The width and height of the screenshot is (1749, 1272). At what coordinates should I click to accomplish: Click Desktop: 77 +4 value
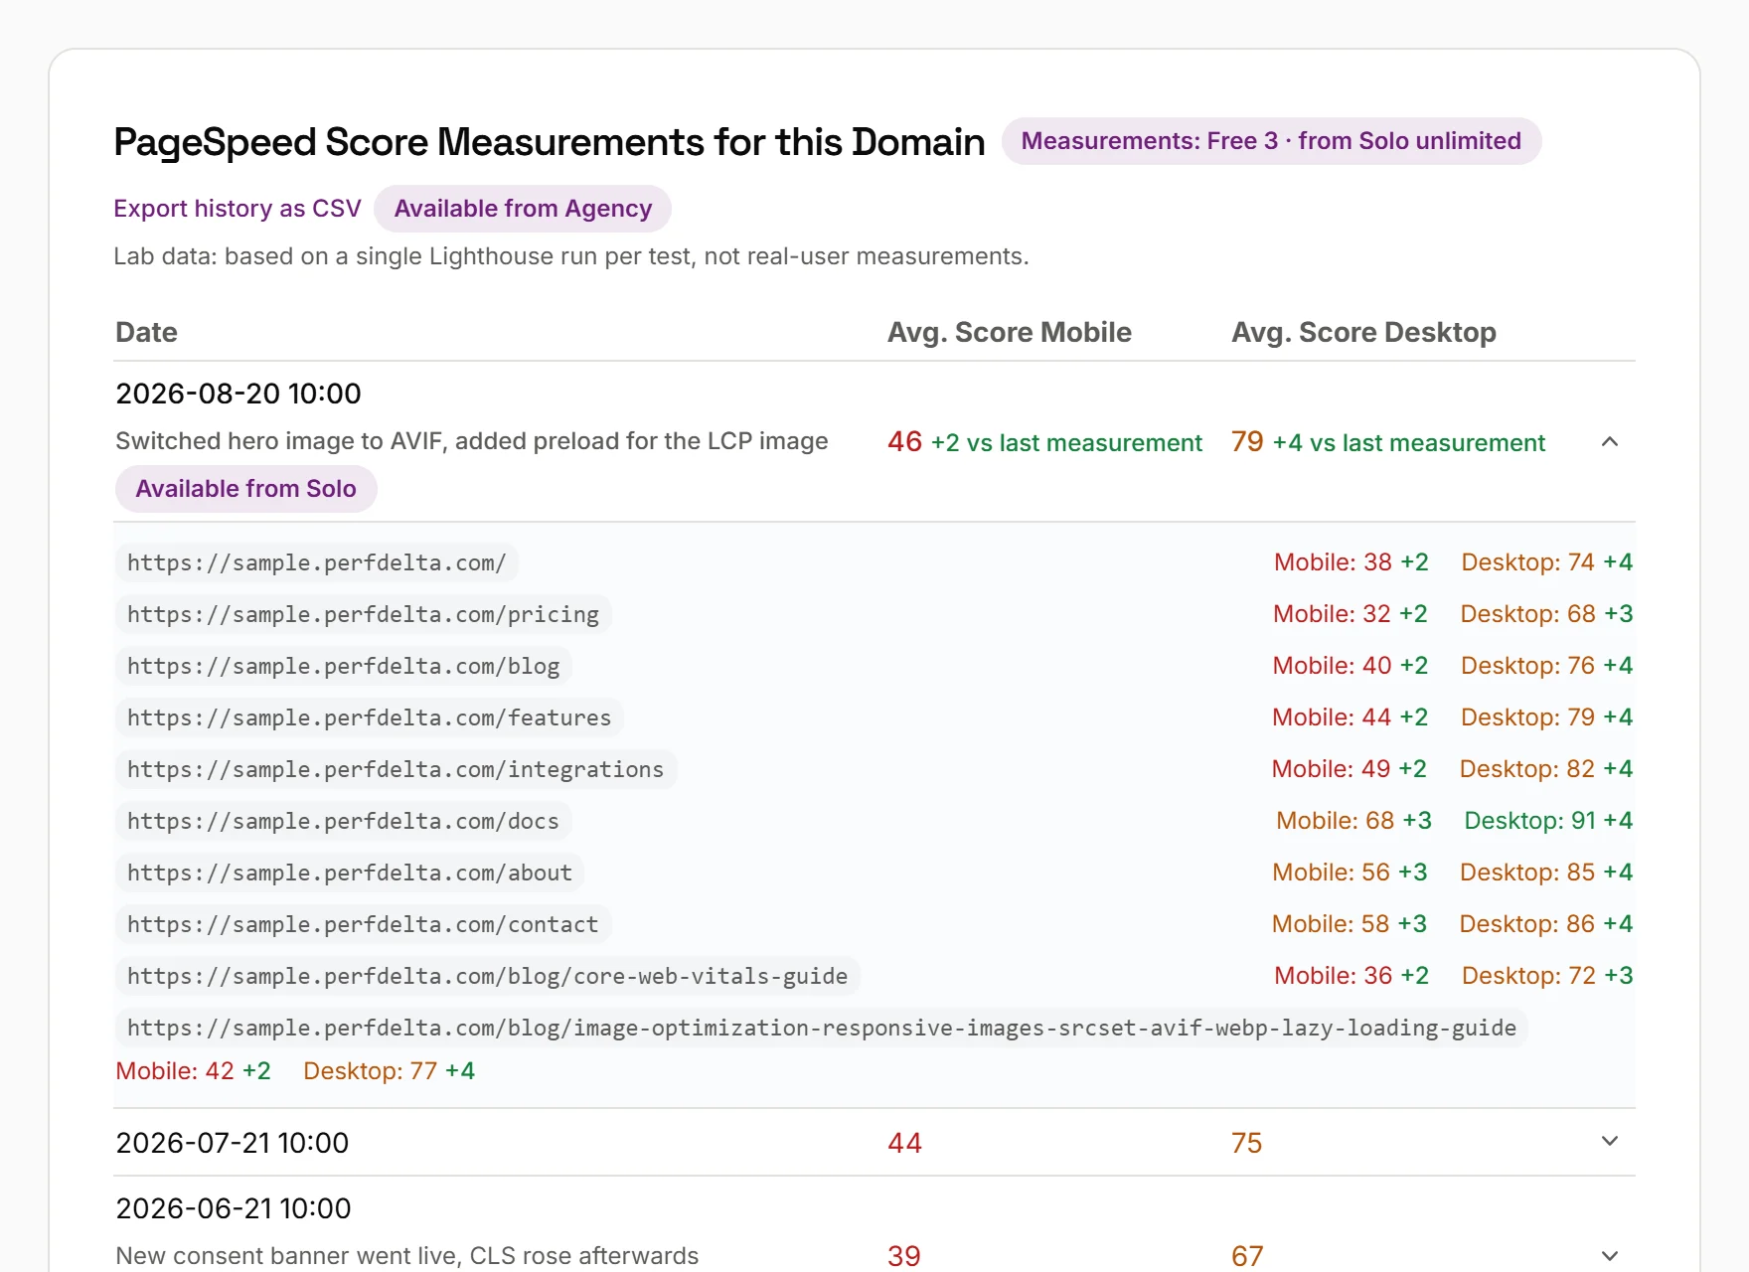click(x=390, y=1071)
